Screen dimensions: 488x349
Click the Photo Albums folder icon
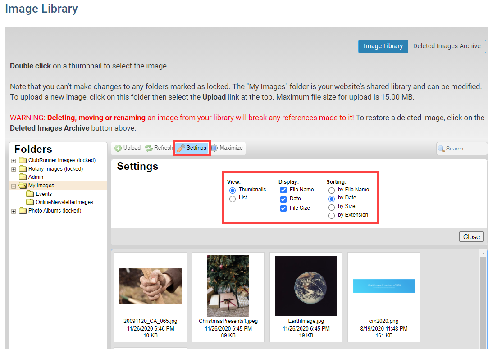click(23, 211)
